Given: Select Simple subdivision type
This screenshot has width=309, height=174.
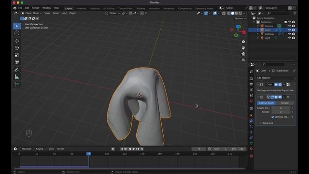Looking at the screenshot, I should click(285, 103).
